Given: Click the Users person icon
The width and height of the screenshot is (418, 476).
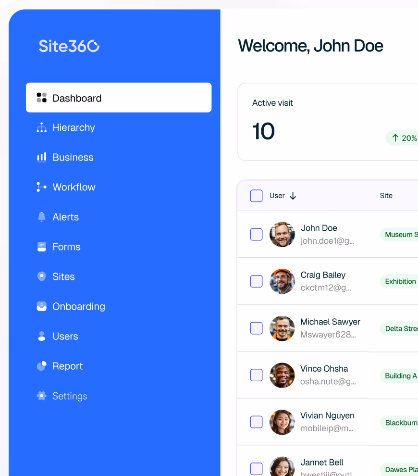Looking at the screenshot, I should point(41,336).
